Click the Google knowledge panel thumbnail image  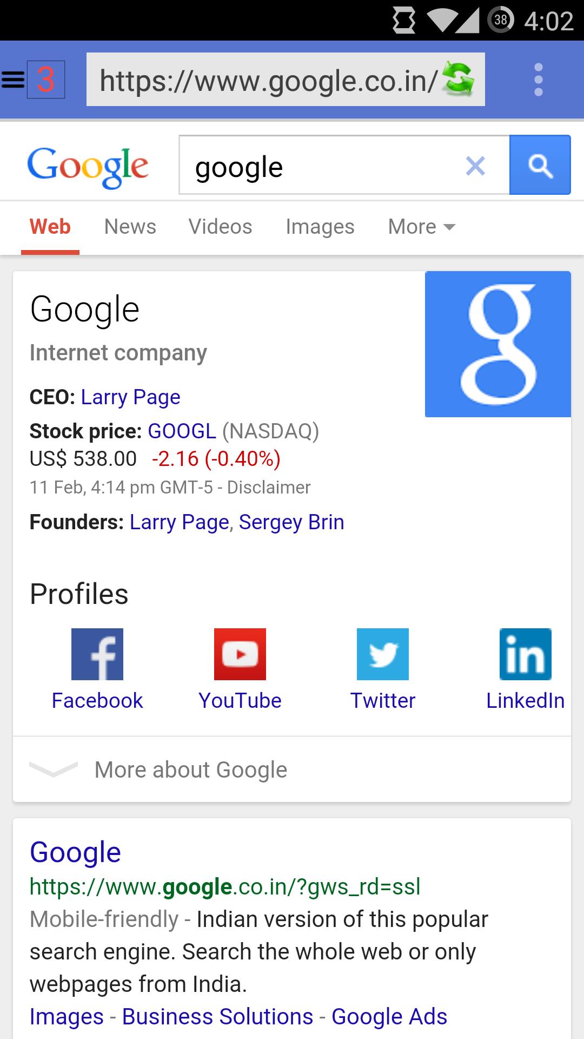click(498, 344)
